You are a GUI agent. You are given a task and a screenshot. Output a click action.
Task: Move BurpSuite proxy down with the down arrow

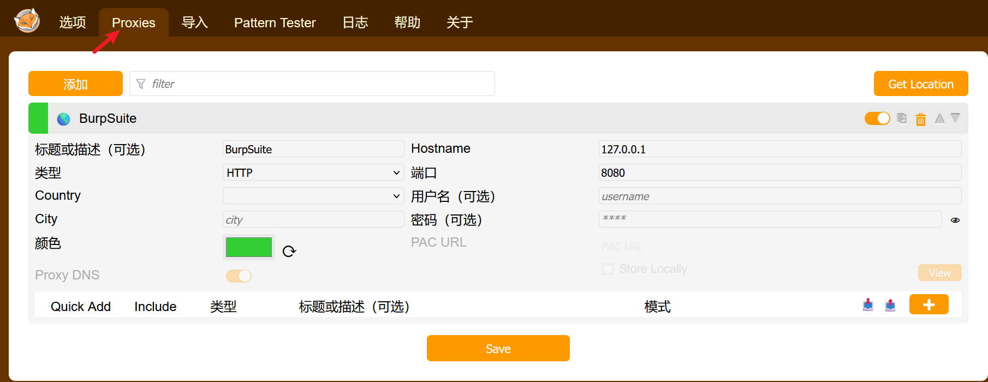click(x=955, y=118)
